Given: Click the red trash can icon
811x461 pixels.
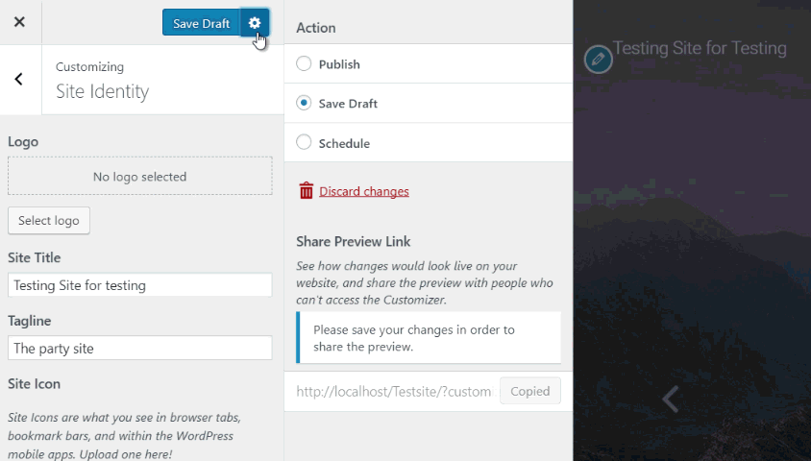Looking at the screenshot, I should [x=307, y=191].
